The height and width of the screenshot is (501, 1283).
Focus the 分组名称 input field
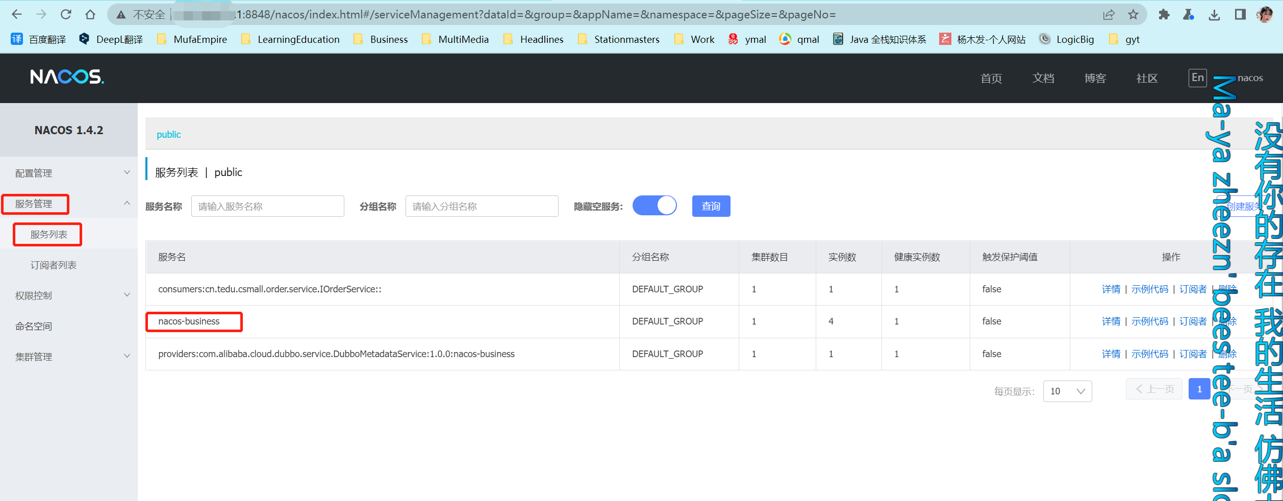pyautogui.click(x=482, y=206)
